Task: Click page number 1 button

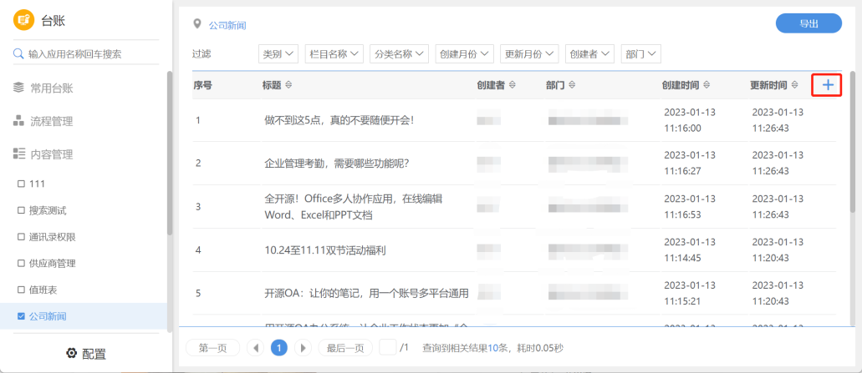Action: (x=279, y=348)
